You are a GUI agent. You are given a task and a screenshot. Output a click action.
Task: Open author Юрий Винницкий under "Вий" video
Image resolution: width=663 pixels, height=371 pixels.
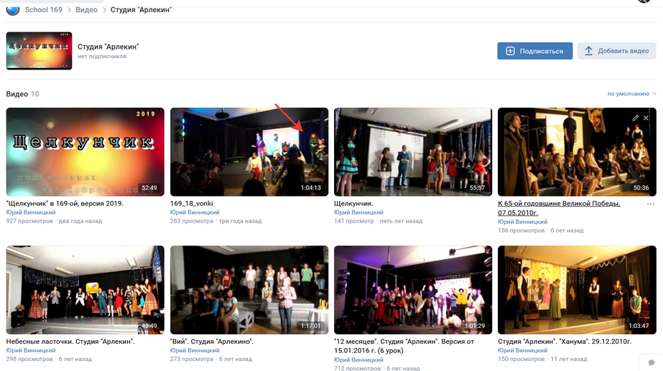pyautogui.click(x=195, y=351)
